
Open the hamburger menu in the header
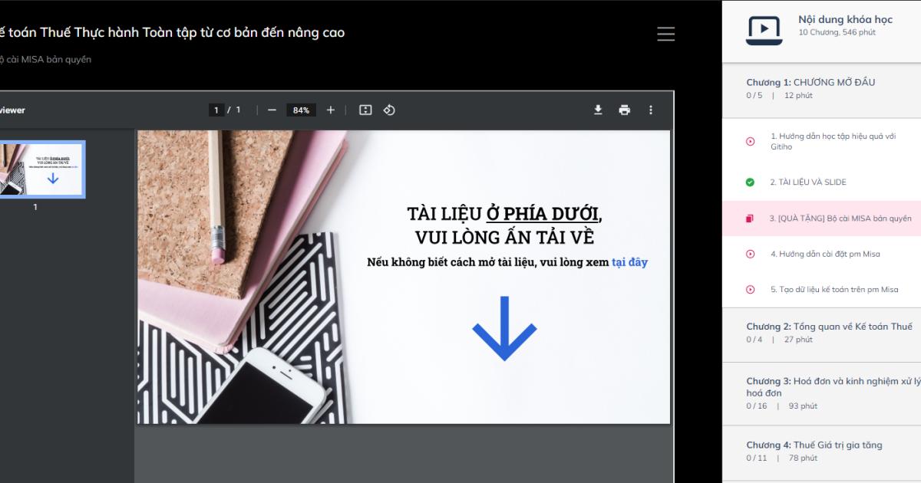[x=666, y=34]
